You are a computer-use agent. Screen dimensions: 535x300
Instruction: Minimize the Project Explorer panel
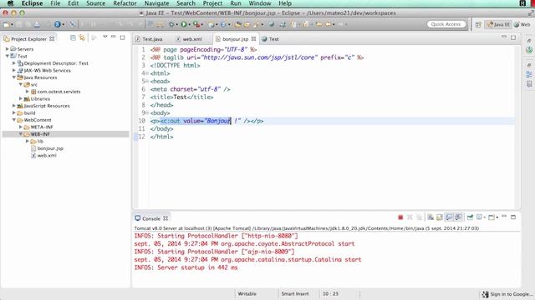[114, 37]
